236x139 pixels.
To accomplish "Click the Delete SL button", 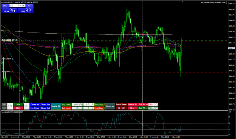I will pos(133,104).
